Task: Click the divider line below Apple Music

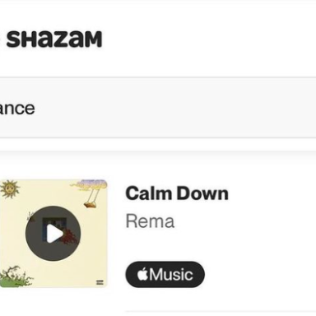Action: pyautogui.click(x=221, y=312)
